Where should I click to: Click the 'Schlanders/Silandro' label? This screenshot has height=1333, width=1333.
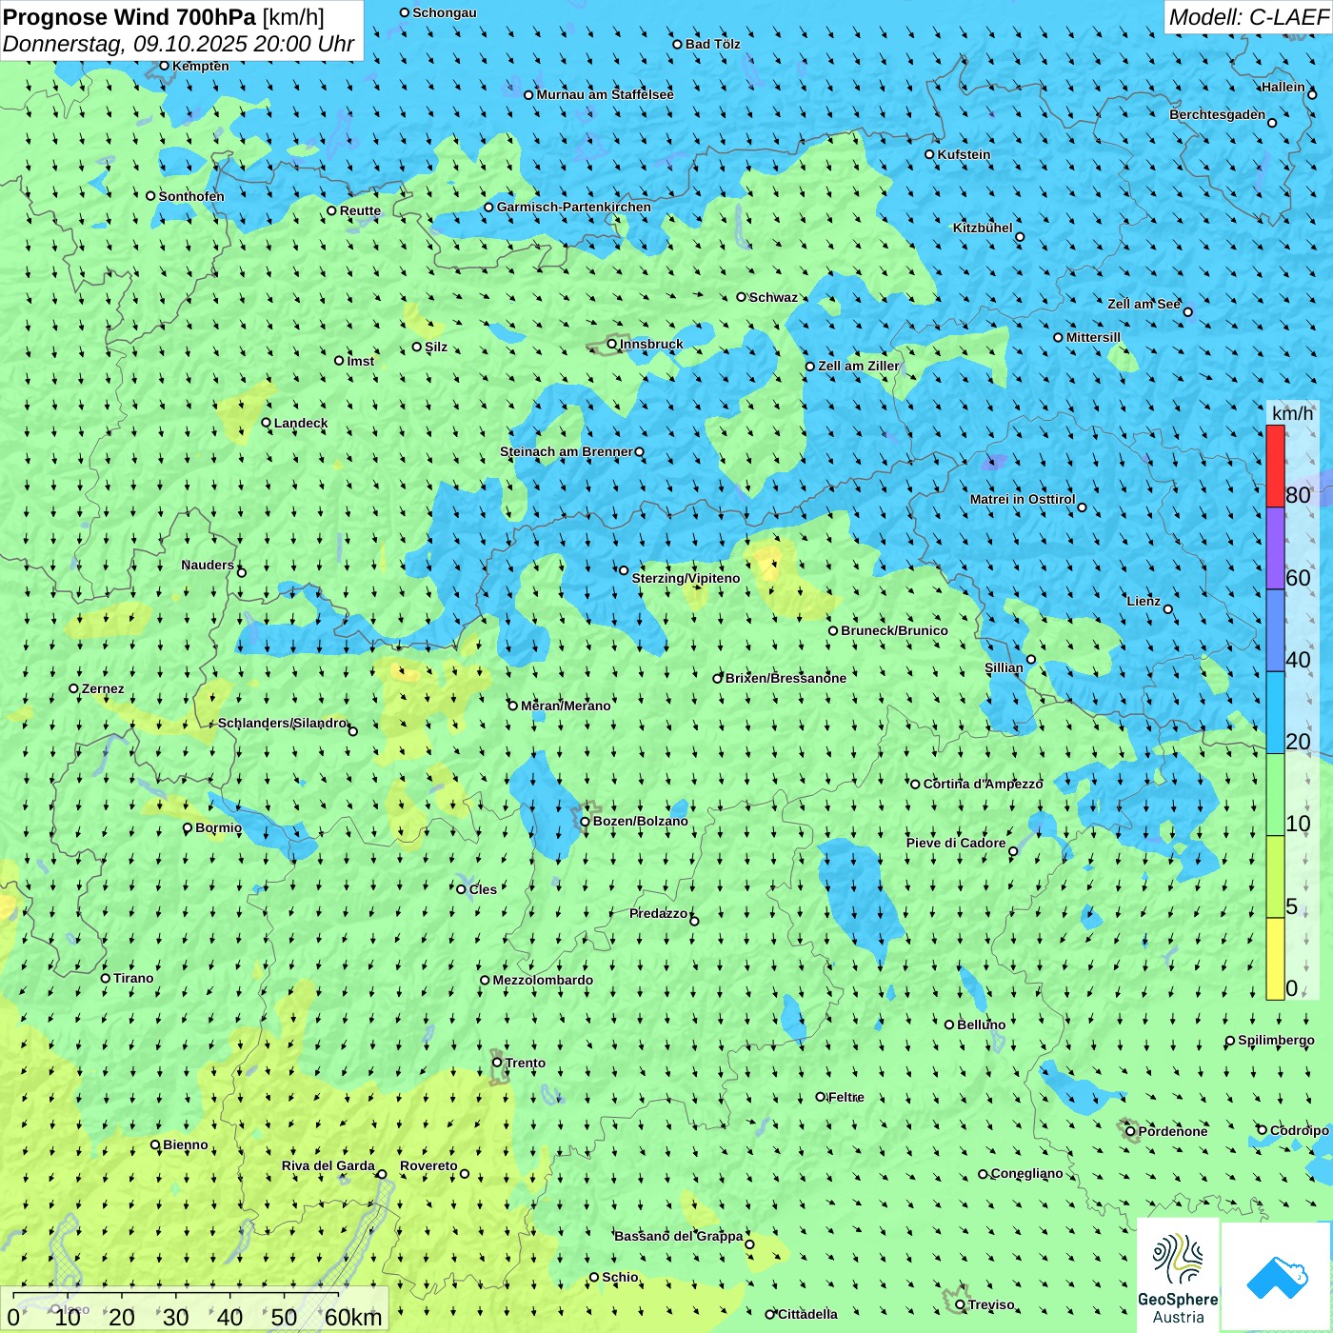click(283, 723)
